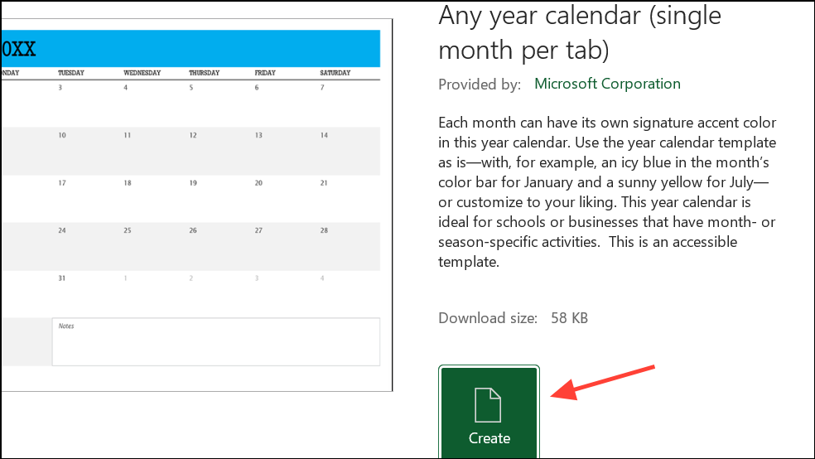This screenshot has height=459, width=815.
Task: Click the template description paragraph
Action: [x=609, y=192]
